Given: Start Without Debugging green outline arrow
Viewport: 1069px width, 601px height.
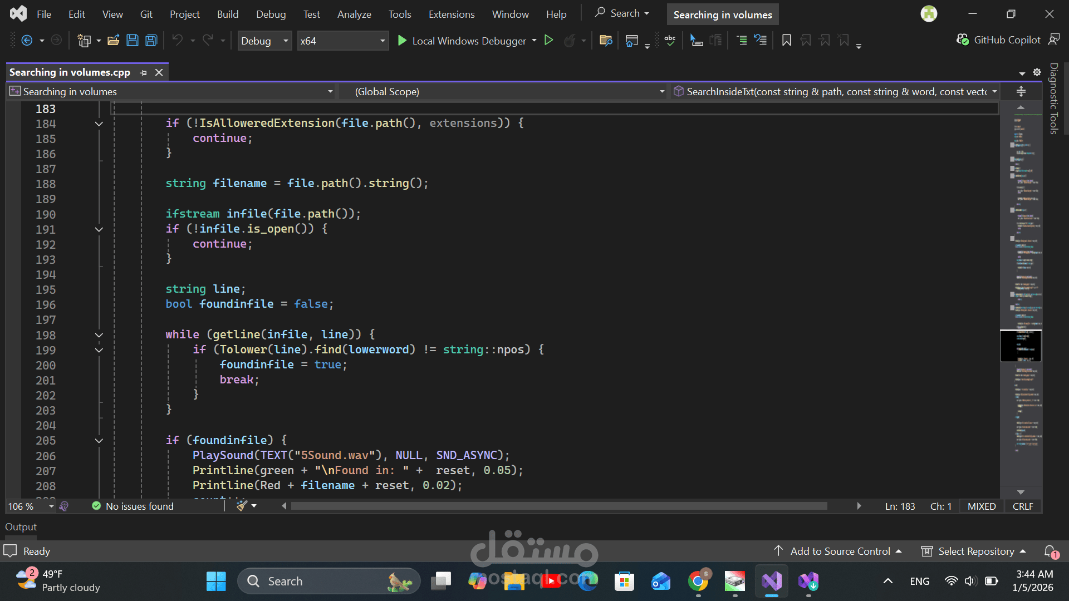Looking at the screenshot, I should [x=548, y=40].
